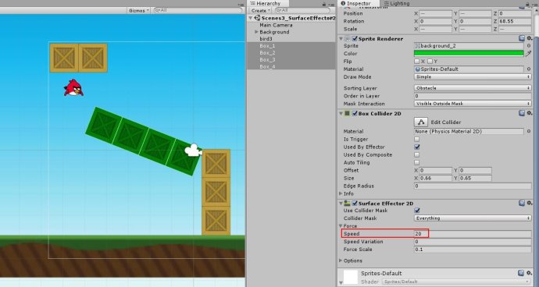Open Box Collider 2D gear settings menu
Screen dimensions: 539x287
click(530, 113)
